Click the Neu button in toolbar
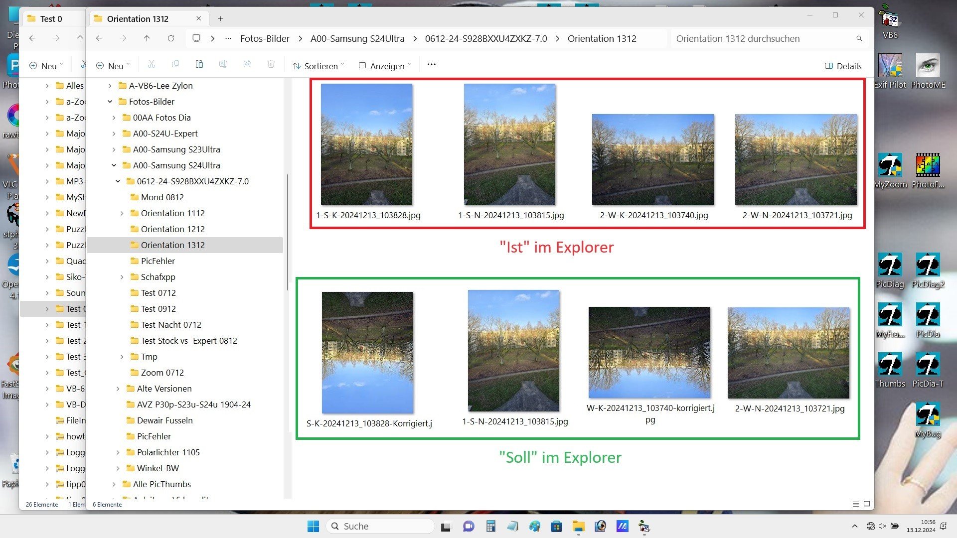This screenshot has height=538, width=957. coord(113,66)
